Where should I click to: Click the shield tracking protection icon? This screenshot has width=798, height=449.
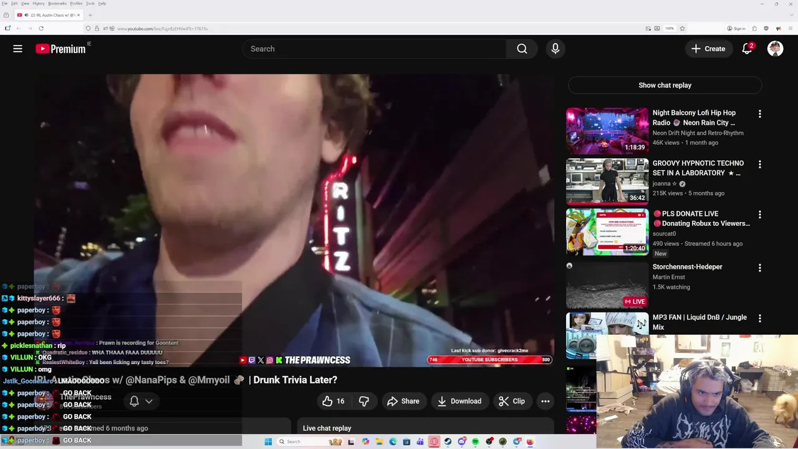pos(88,28)
